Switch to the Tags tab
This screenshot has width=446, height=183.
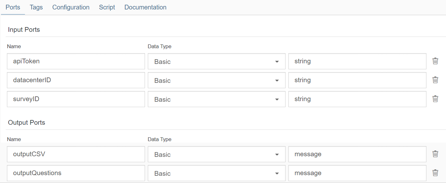click(x=36, y=7)
